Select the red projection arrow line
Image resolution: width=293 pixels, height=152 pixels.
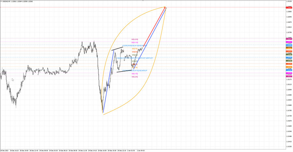click(x=154, y=27)
